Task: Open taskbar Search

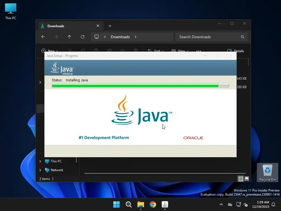Action: pyautogui.click(x=129, y=204)
